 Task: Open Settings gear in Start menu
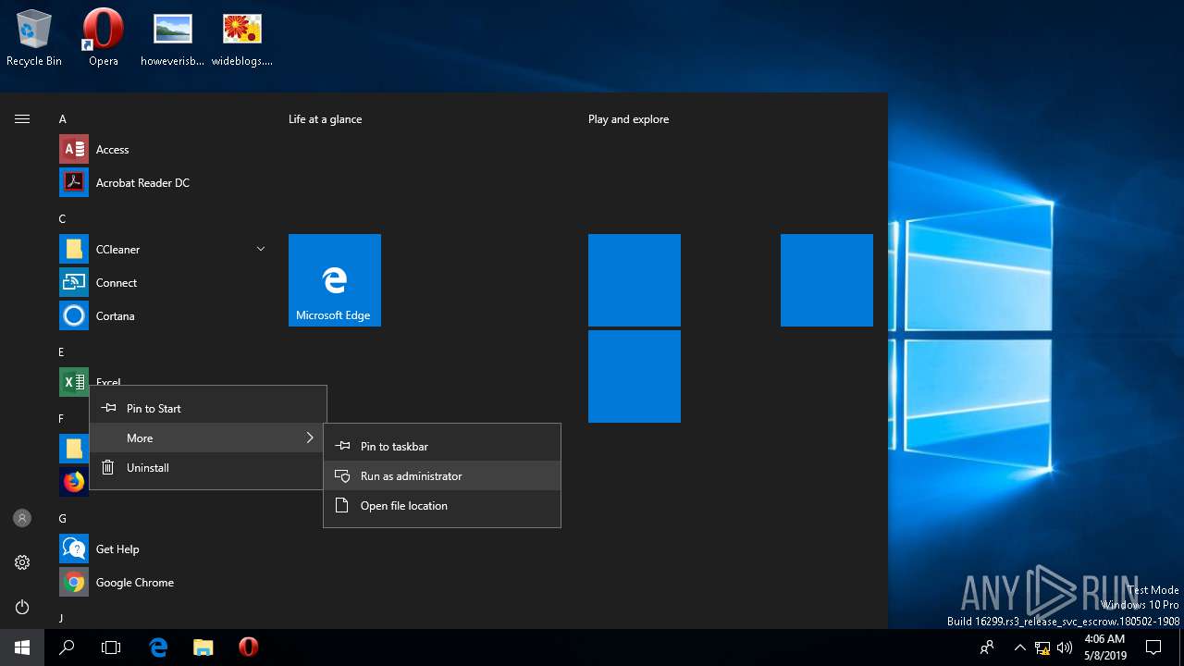(x=22, y=562)
